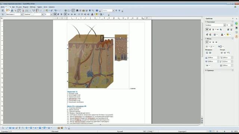Choose Stars shapes in drawing toolbar

tap(49, 128)
